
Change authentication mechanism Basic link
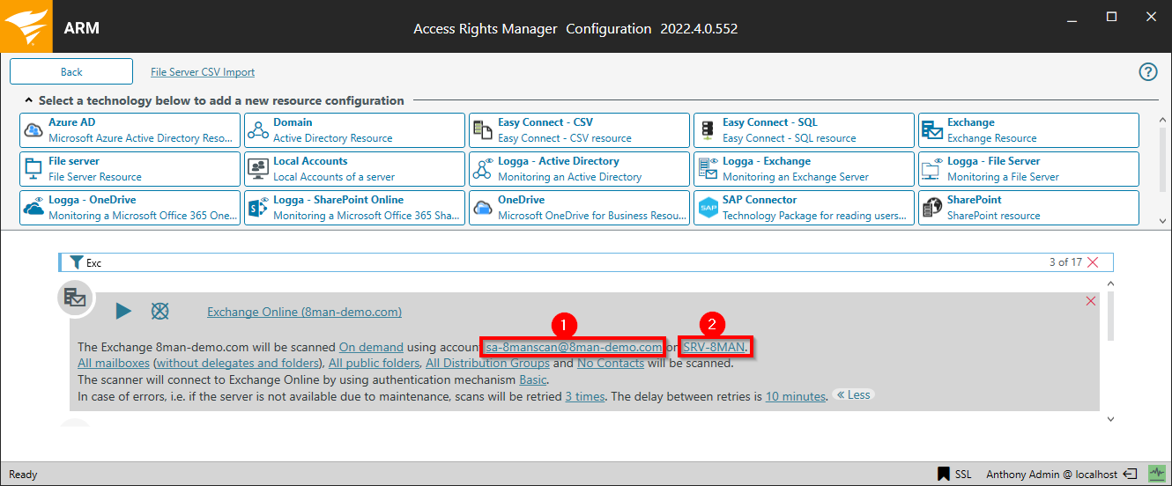(x=533, y=380)
